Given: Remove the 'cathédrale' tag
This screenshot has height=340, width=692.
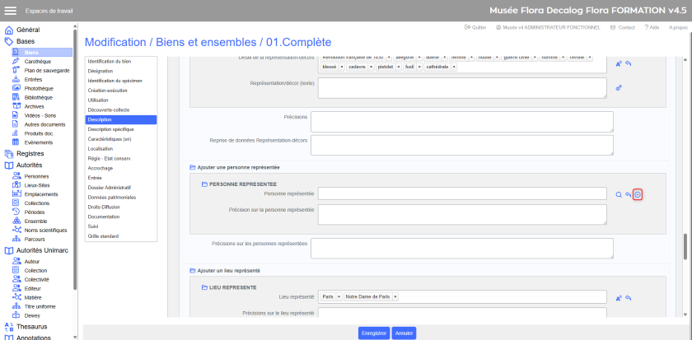Looking at the screenshot, I should (456, 66).
